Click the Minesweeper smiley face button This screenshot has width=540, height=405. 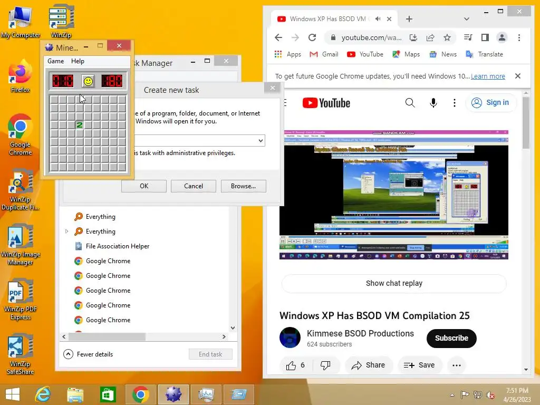click(88, 81)
